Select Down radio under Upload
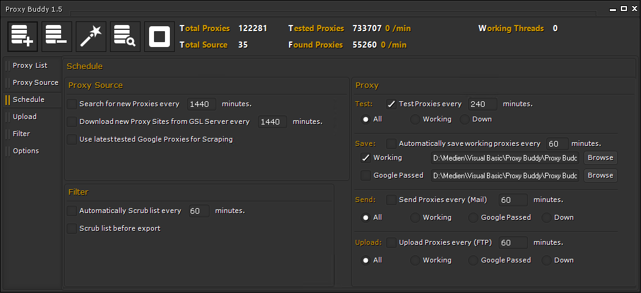The height and width of the screenshot is (293, 641). click(x=546, y=261)
